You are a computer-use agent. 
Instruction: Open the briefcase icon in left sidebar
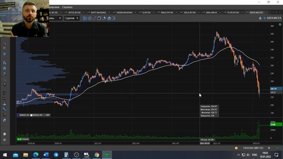click(4, 68)
